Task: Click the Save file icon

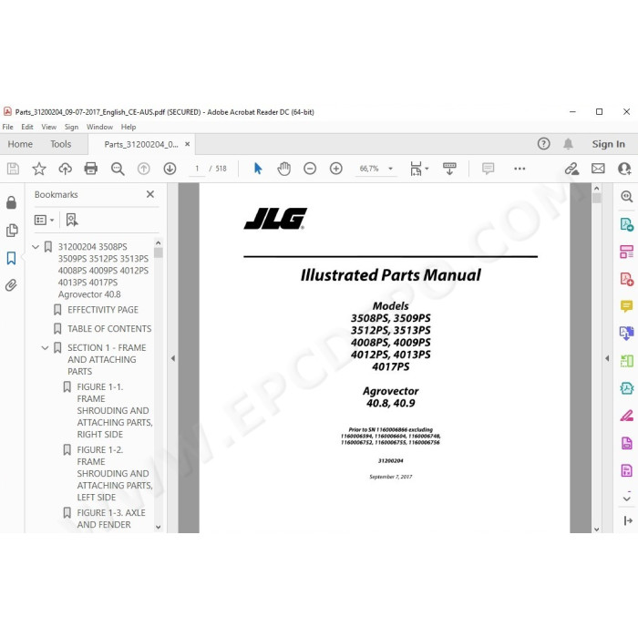Action: (13, 169)
